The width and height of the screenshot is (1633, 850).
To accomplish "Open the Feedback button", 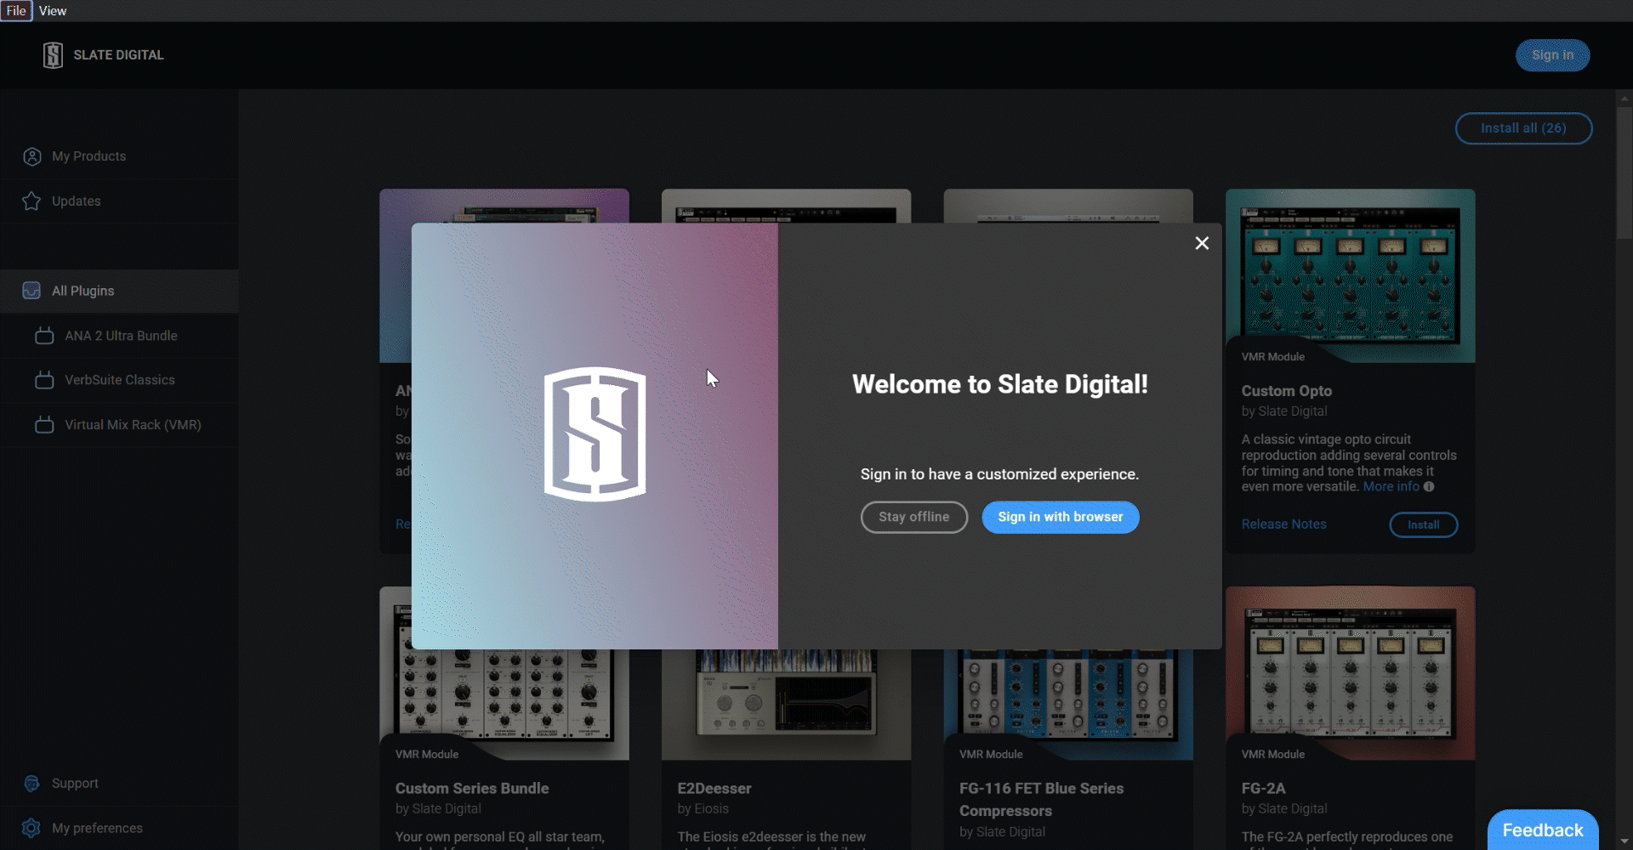I will click(1542, 830).
